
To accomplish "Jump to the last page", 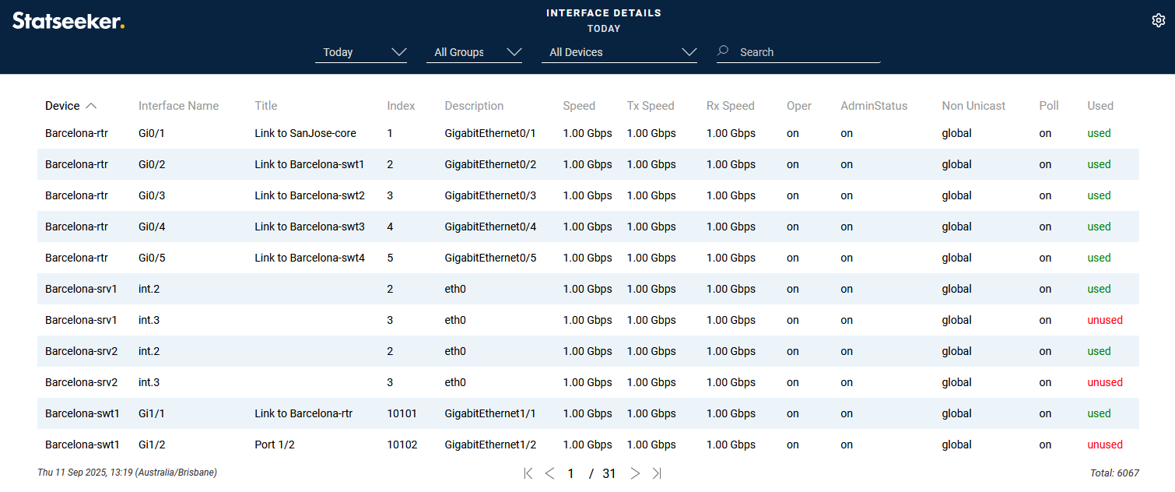I will click(657, 473).
